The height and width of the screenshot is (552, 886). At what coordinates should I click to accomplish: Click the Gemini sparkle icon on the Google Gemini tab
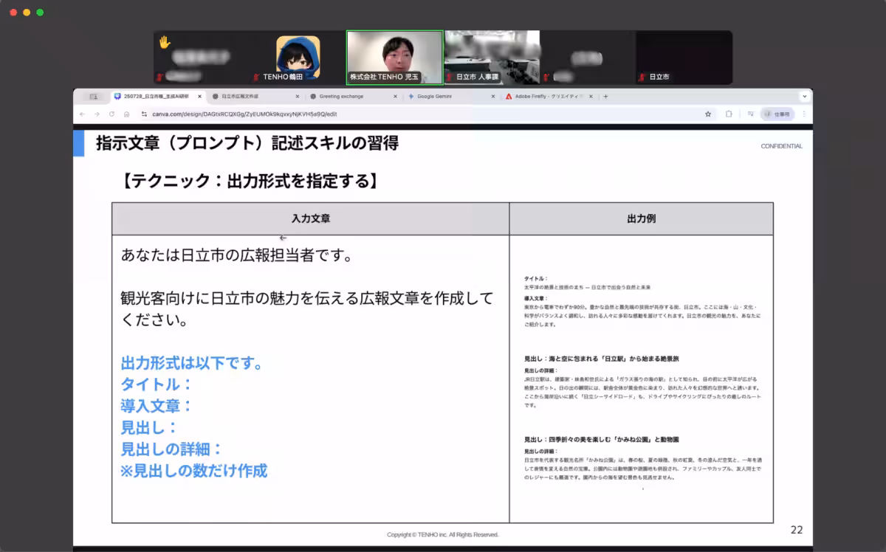[411, 96]
